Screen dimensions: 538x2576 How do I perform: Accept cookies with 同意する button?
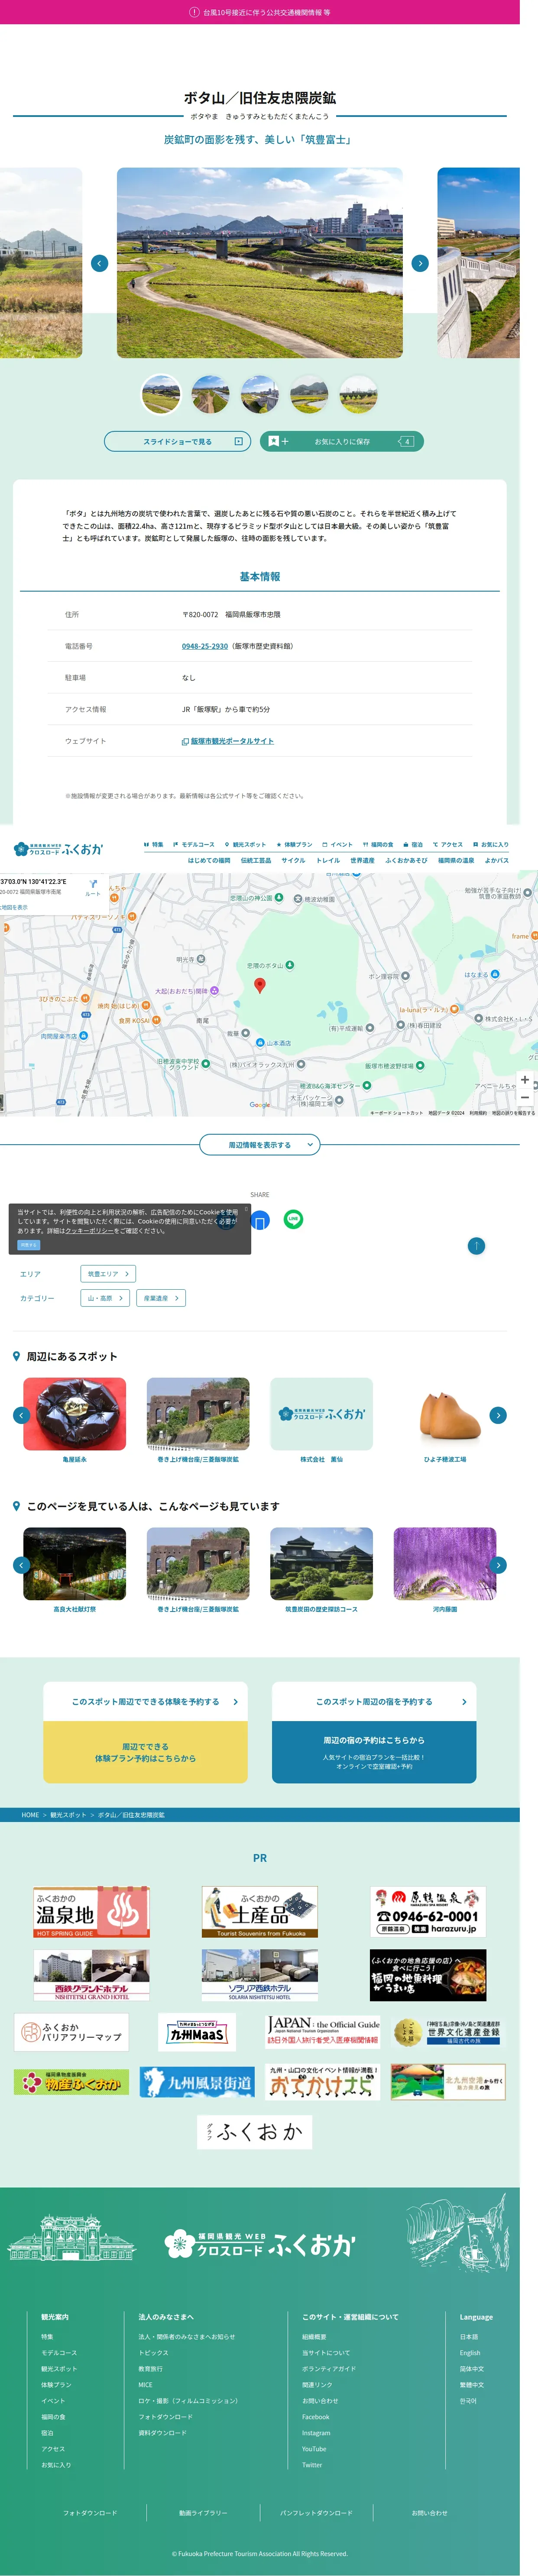point(28,1245)
